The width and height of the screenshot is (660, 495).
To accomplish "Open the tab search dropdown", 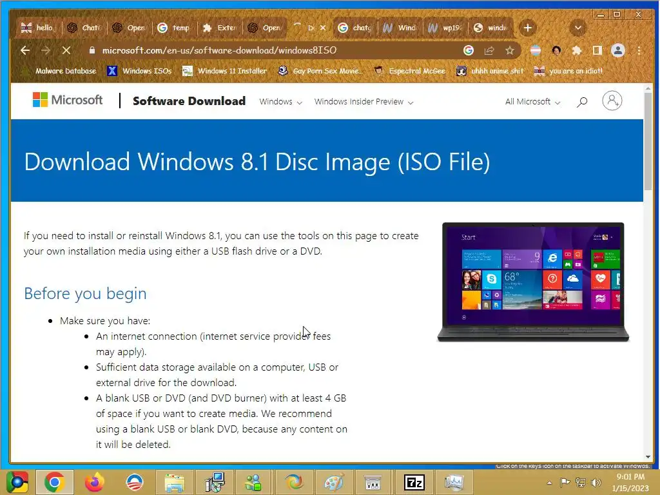I will (578, 28).
